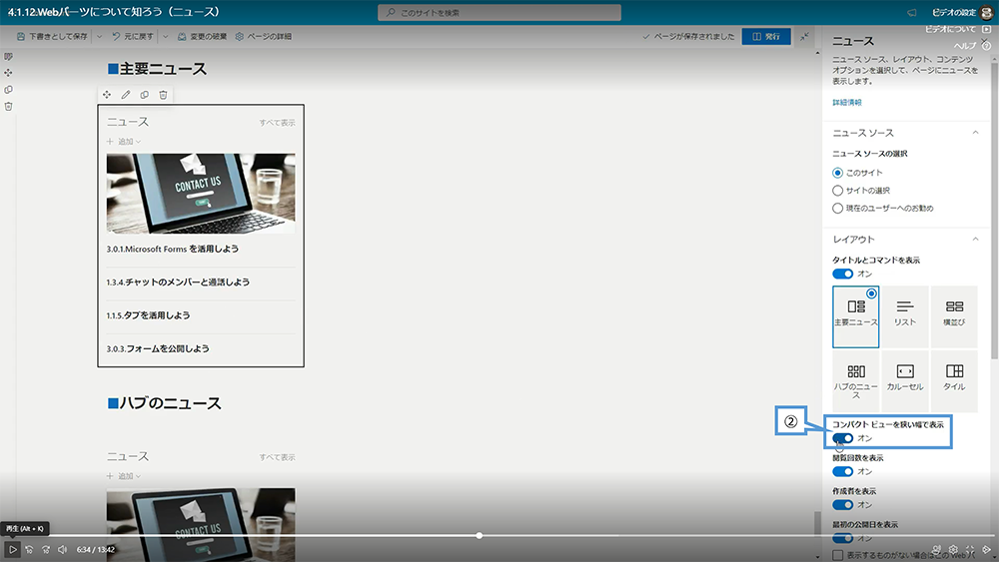The height and width of the screenshot is (562, 999).
Task: Select 現在のユーザーへのお勧め radio button
Action: (838, 208)
